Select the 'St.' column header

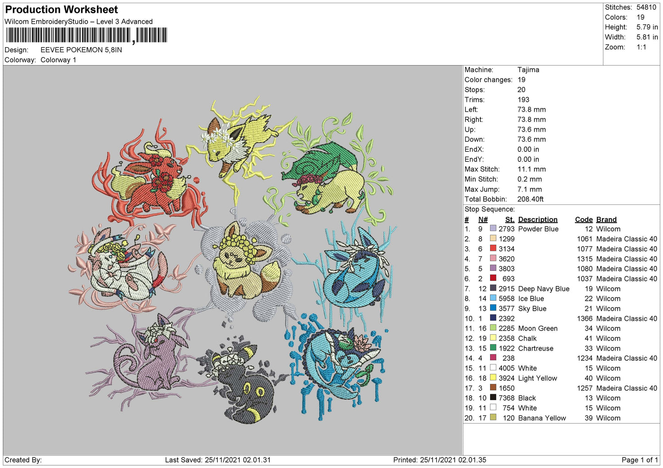[510, 220]
